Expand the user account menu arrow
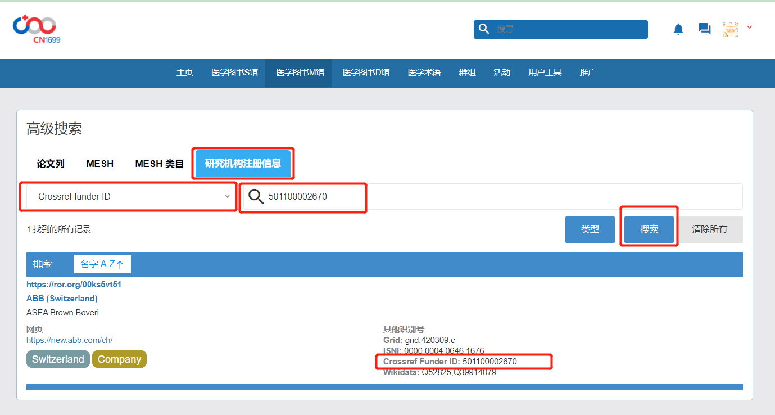Image resolution: width=775 pixels, height=415 pixels. (x=749, y=27)
